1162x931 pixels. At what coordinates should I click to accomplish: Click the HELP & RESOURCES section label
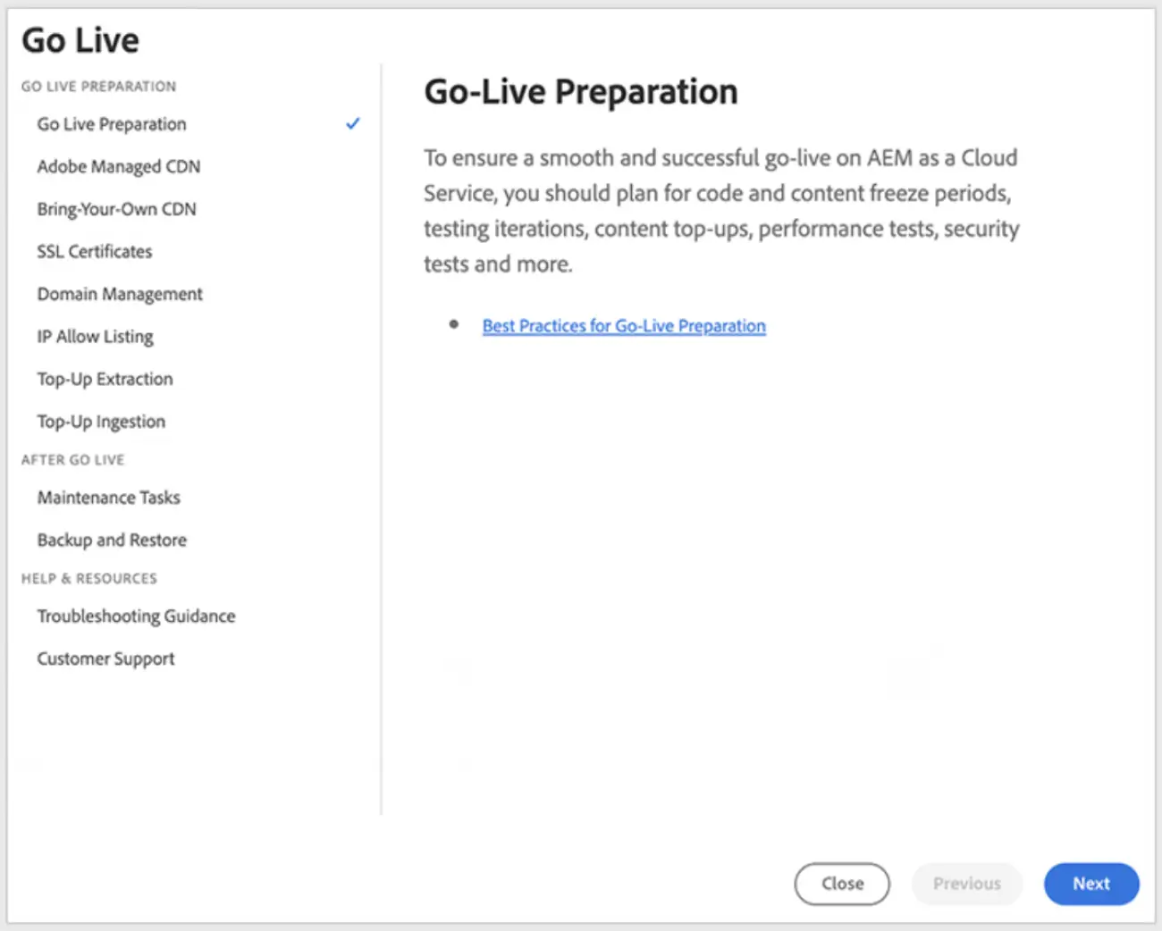pyautogui.click(x=89, y=579)
